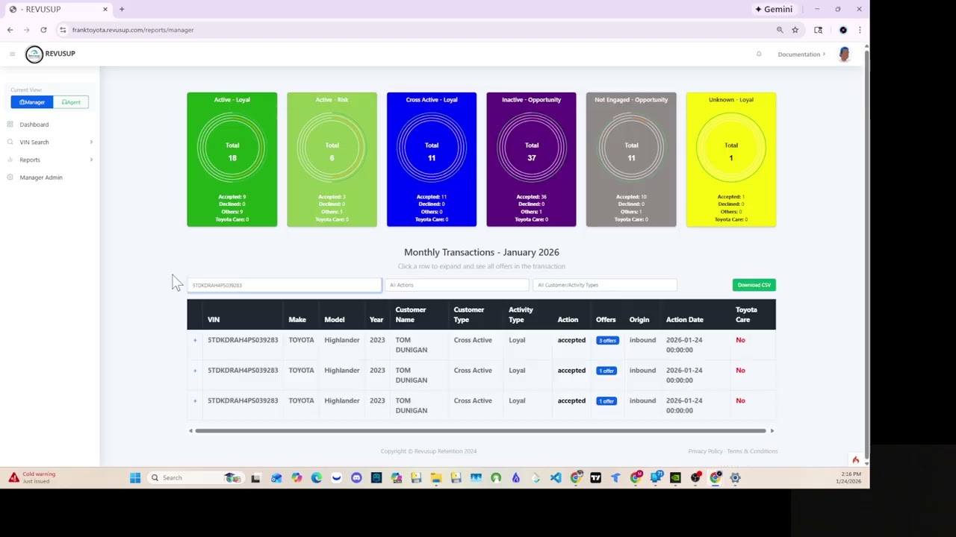The width and height of the screenshot is (956, 537).
Task: Download the transactions CSV
Action: pos(754,285)
